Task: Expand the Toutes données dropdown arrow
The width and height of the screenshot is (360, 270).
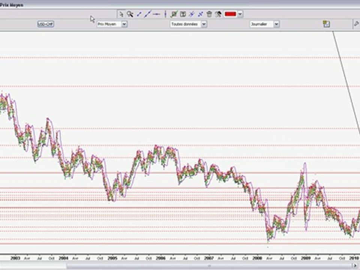Action: 204,24
